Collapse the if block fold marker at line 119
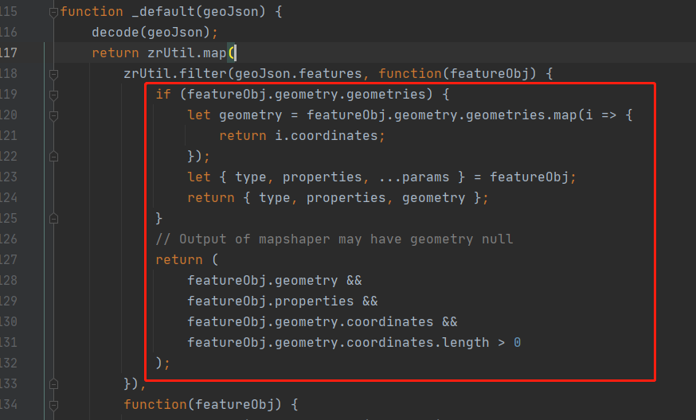 53,95
